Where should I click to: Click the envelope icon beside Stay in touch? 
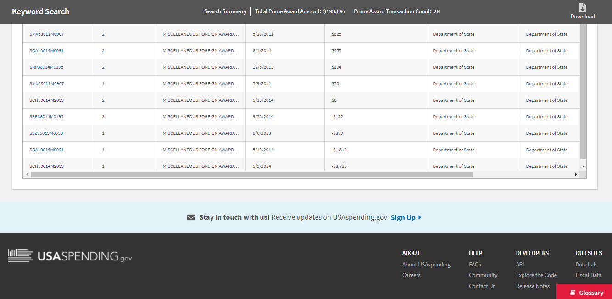(x=191, y=217)
